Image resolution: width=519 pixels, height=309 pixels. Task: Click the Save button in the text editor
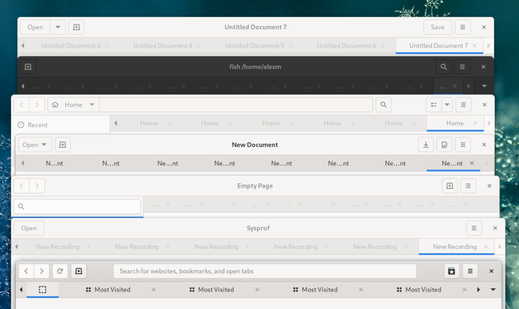(x=437, y=27)
